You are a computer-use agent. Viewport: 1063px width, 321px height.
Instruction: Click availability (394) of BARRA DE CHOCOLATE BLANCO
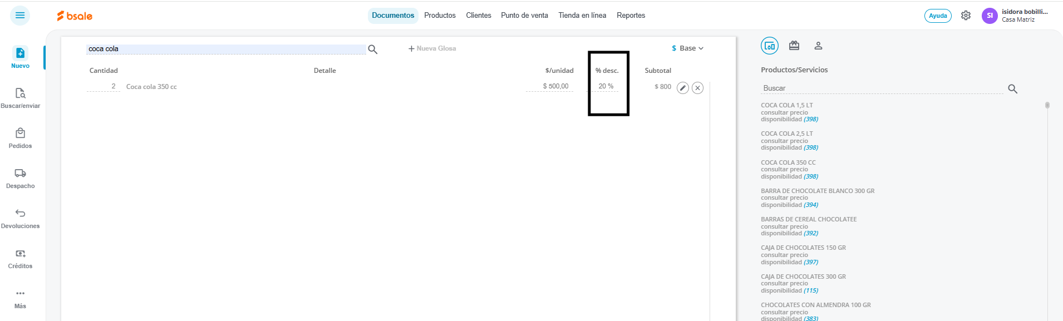click(x=811, y=205)
